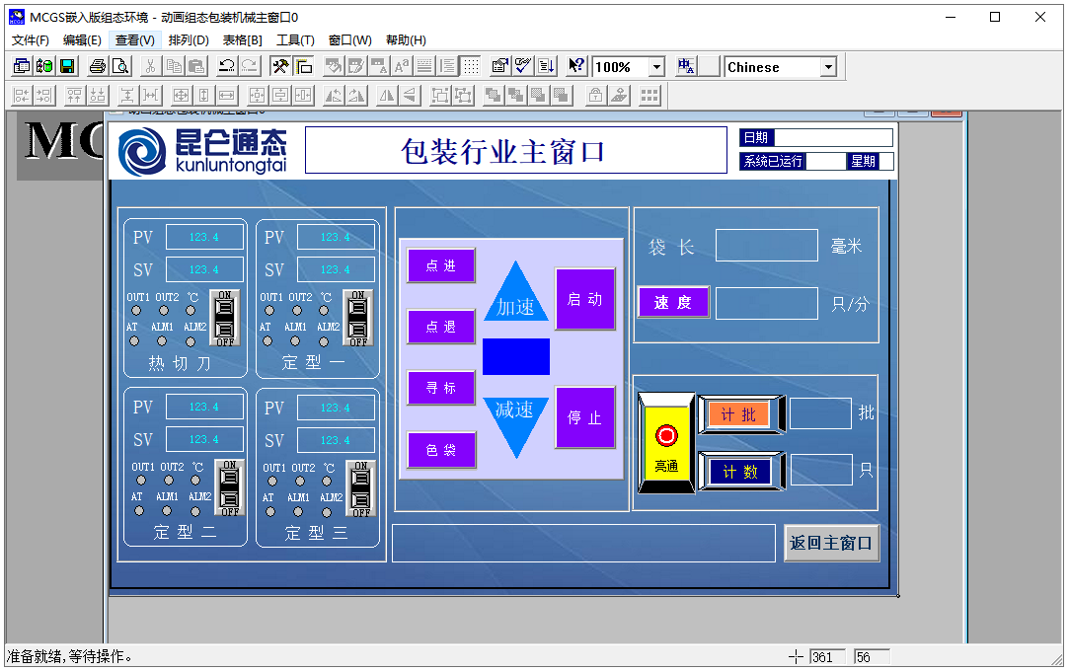Click the 袋长 input field
1069x671 pixels.
tap(766, 246)
